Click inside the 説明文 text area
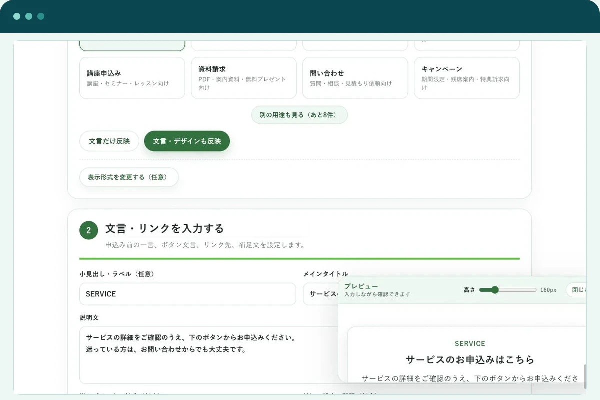The image size is (600, 400). coord(209,355)
